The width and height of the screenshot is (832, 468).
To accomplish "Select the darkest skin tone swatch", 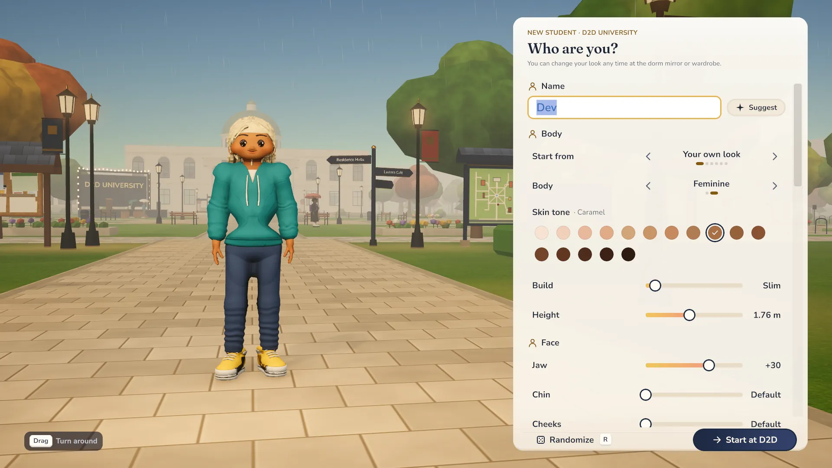I will (628, 254).
